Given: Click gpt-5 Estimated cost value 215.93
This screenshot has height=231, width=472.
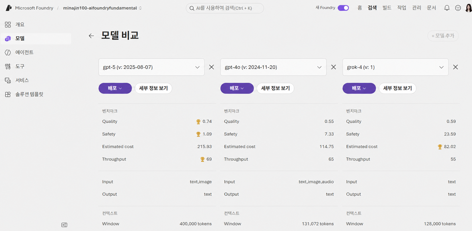Looking at the screenshot, I should [x=205, y=147].
